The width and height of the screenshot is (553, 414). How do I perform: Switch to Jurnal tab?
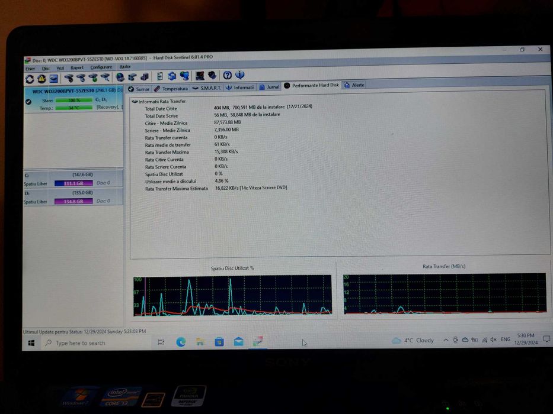click(270, 87)
